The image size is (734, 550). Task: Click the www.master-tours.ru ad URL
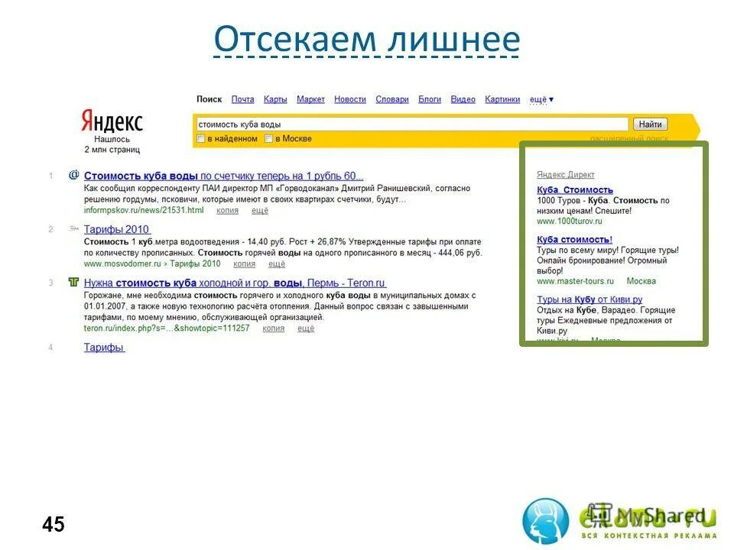tap(575, 281)
